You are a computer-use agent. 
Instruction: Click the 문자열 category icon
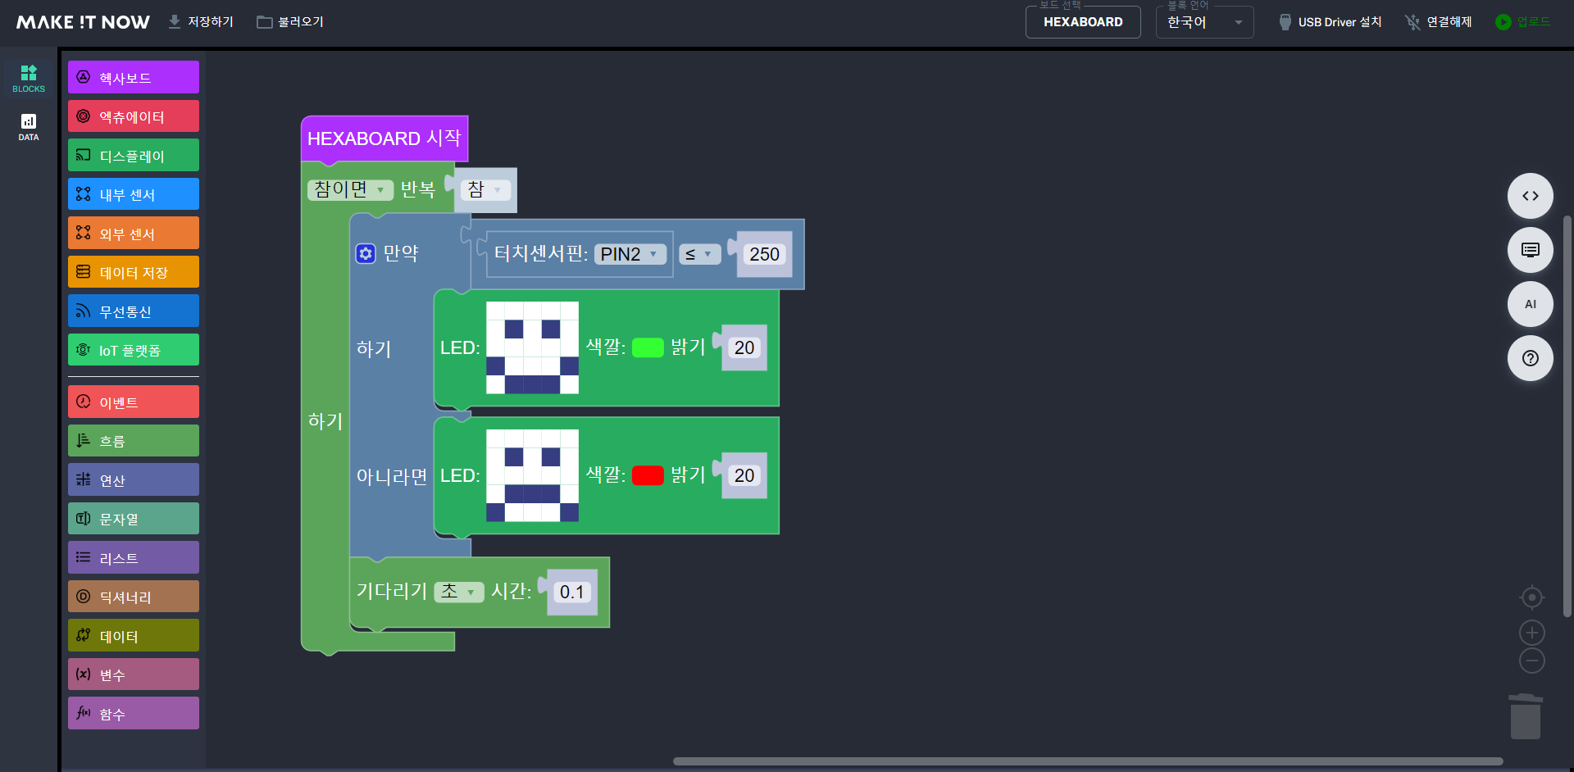[x=84, y=518]
